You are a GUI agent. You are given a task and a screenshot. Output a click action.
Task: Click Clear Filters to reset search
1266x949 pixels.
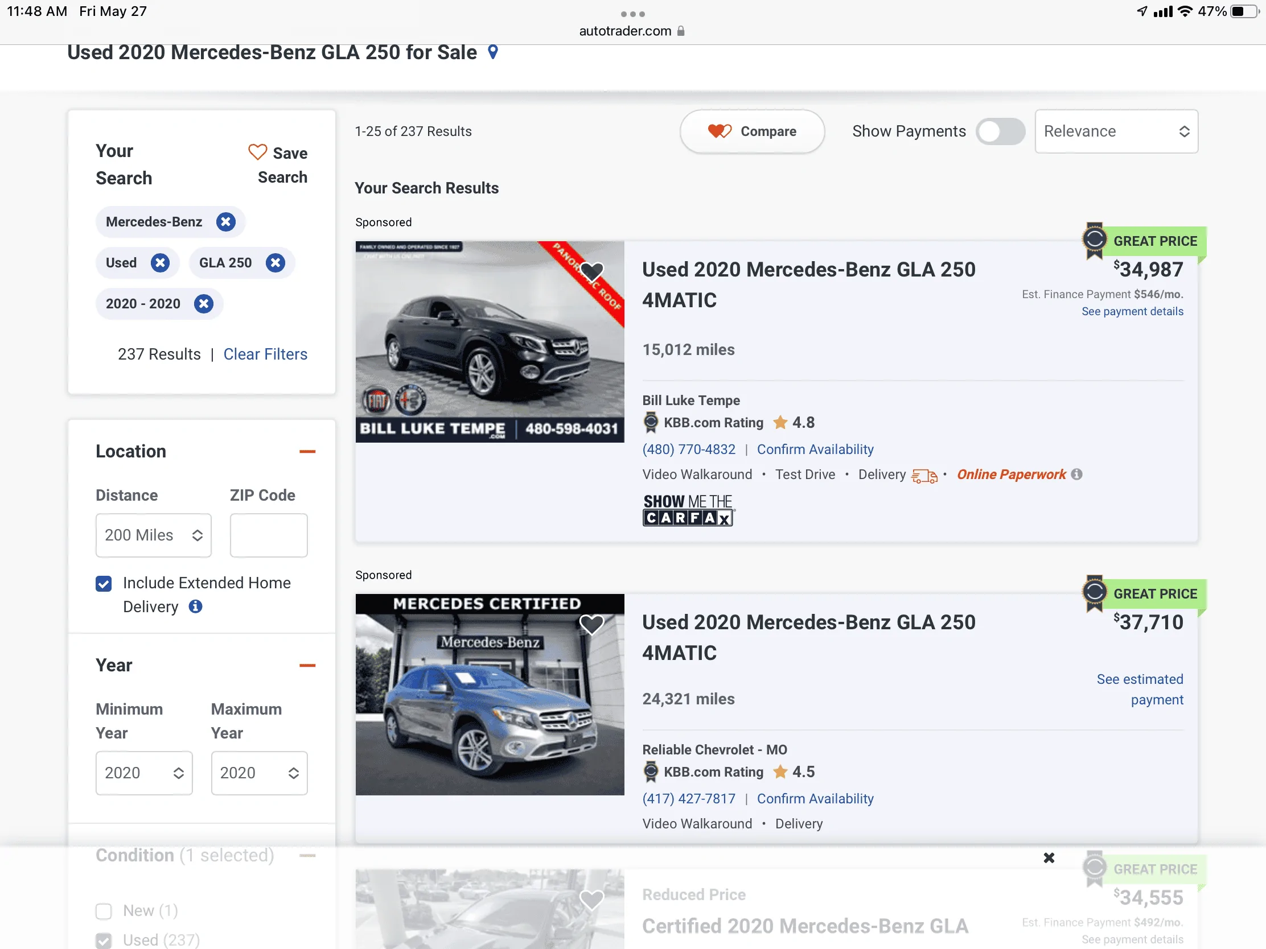click(265, 354)
